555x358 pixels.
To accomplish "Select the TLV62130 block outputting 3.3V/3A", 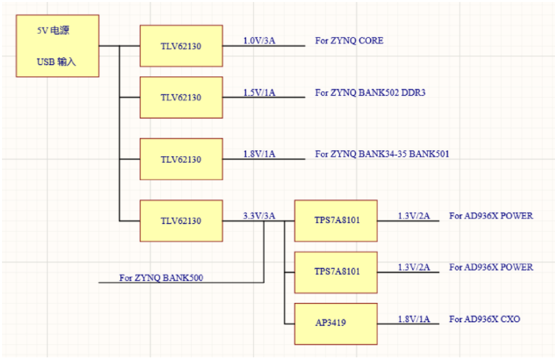I will 181,221.
